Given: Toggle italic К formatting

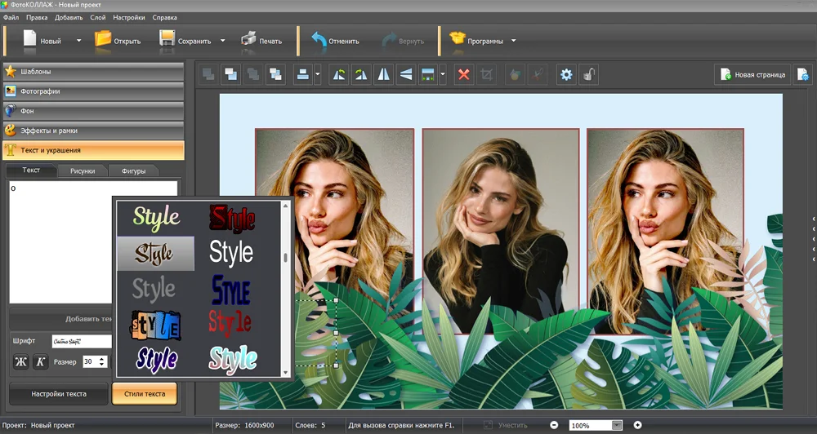Looking at the screenshot, I should [x=41, y=361].
